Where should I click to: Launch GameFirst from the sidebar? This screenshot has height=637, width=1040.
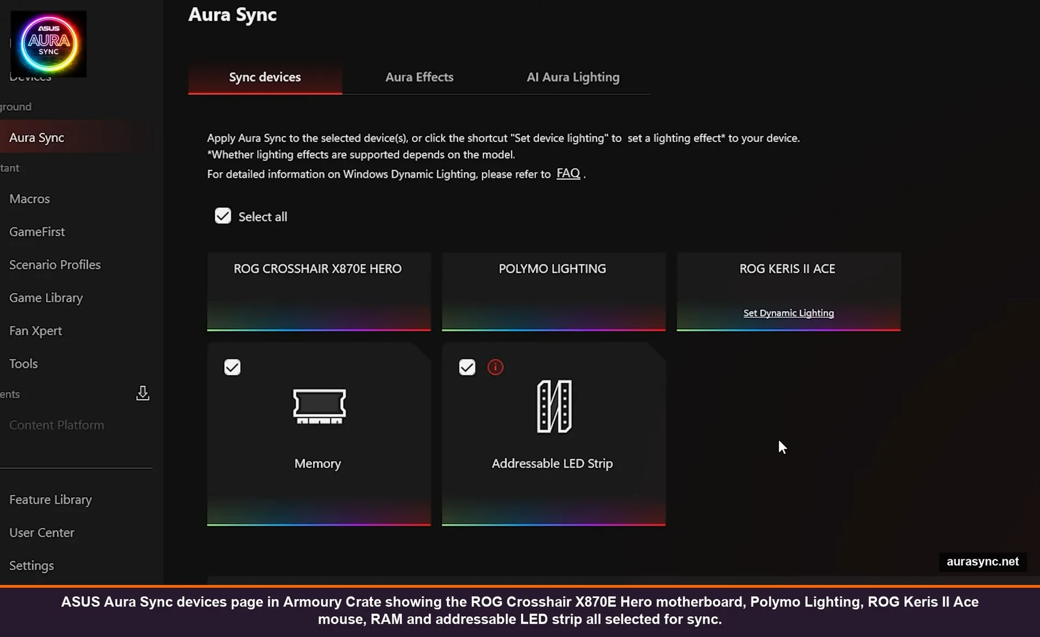pos(37,231)
